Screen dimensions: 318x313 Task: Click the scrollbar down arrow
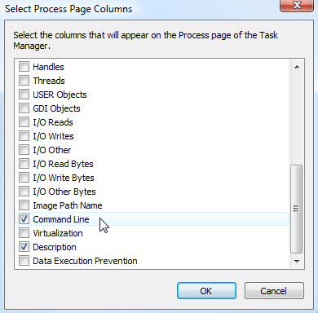click(x=297, y=262)
